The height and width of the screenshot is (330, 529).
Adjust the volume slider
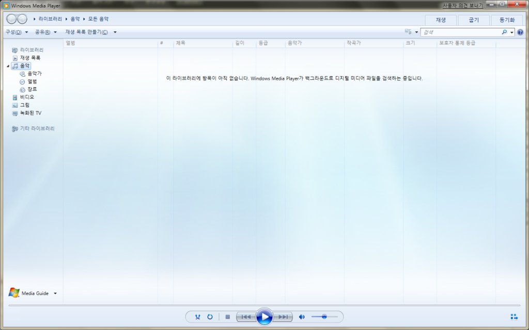click(x=324, y=317)
